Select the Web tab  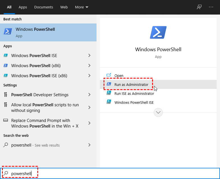[x=64, y=7]
